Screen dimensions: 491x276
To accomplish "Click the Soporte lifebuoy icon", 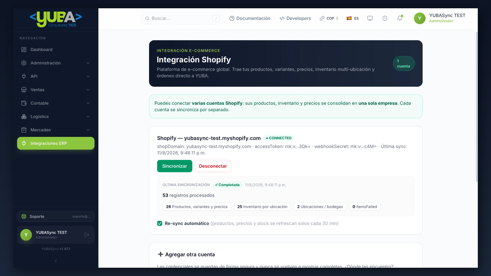I will point(24,217).
